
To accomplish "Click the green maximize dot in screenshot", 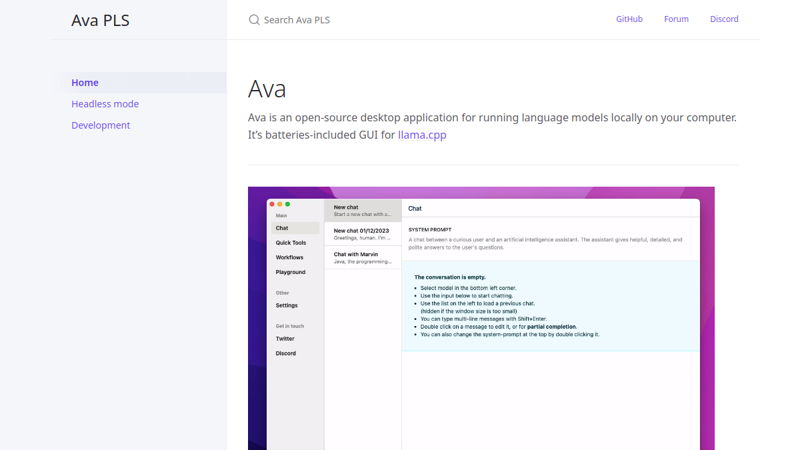I will (x=287, y=204).
